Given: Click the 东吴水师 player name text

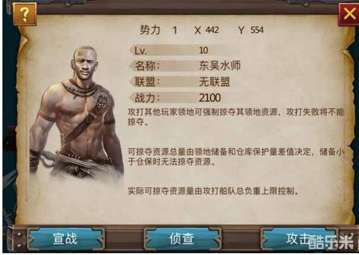Looking at the screenshot, I should click(x=219, y=66).
